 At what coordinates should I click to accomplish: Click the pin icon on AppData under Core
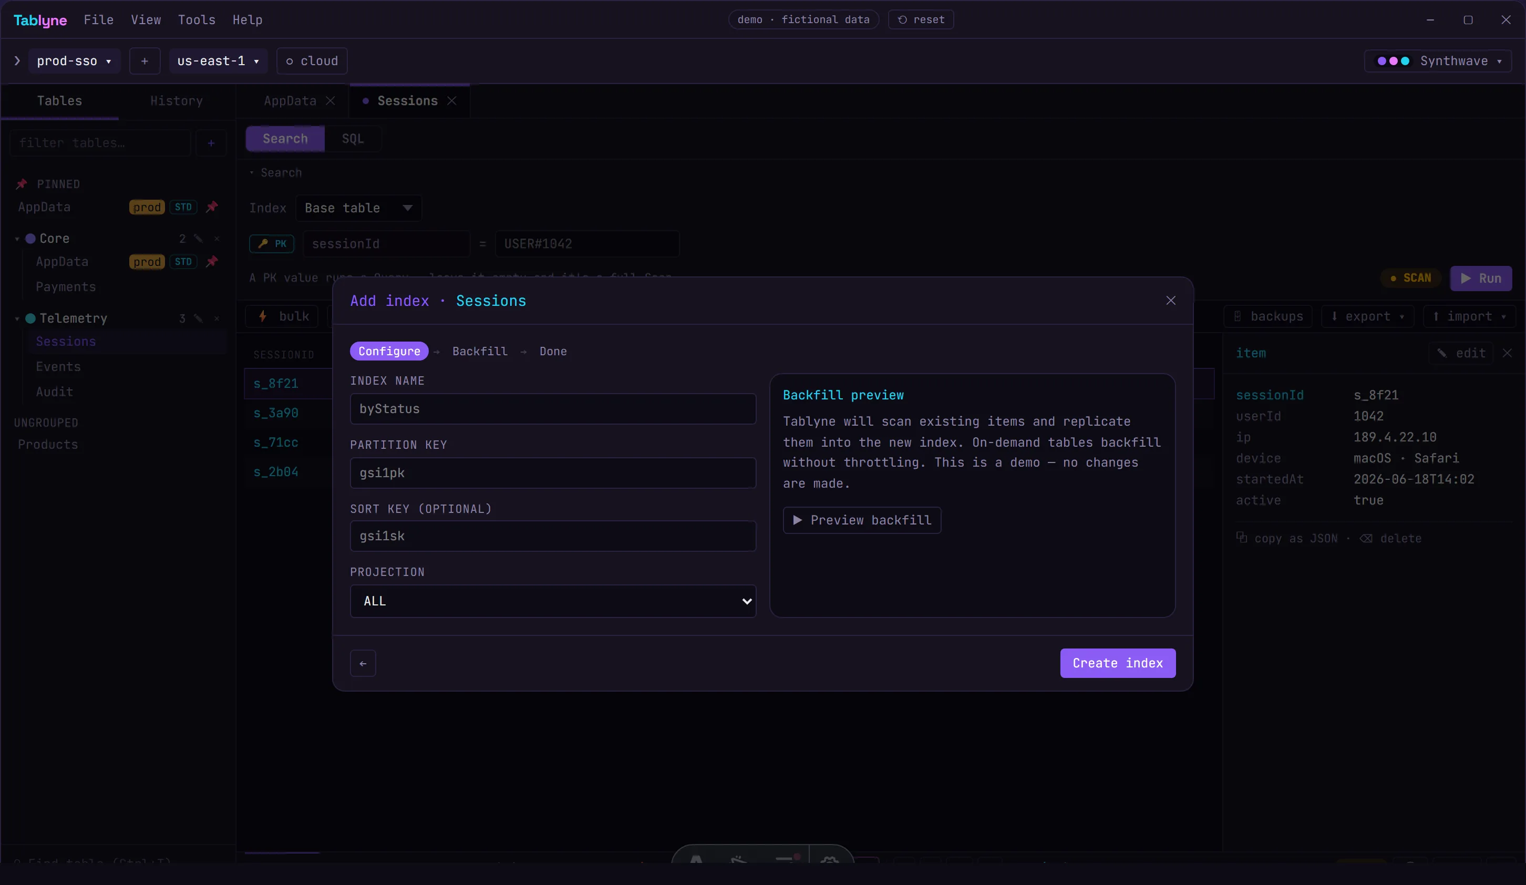tap(212, 262)
